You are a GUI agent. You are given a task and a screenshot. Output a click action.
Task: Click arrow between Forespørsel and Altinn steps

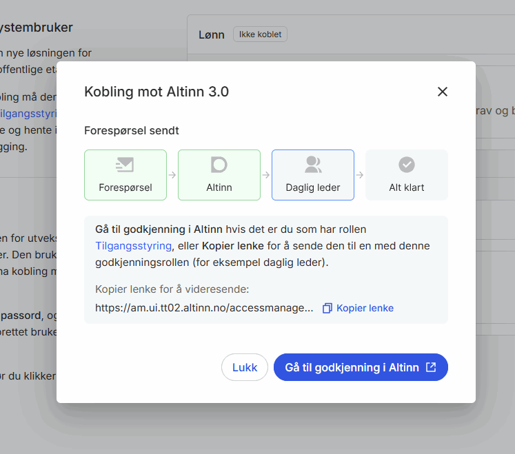point(172,175)
